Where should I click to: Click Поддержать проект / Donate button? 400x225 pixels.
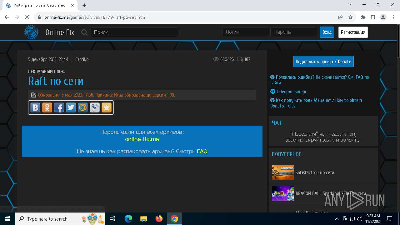(x=323, y=62)
